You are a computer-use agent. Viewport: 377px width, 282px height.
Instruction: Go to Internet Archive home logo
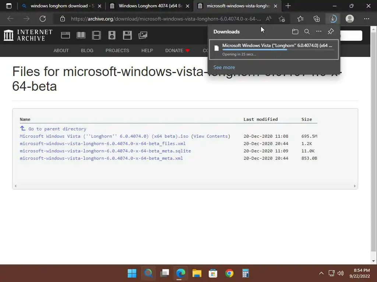28,35
